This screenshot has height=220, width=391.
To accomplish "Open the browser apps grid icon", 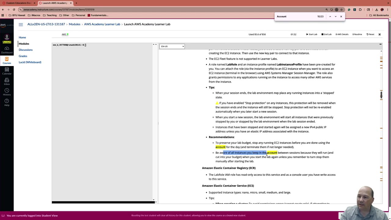I will tap(3, 15).
